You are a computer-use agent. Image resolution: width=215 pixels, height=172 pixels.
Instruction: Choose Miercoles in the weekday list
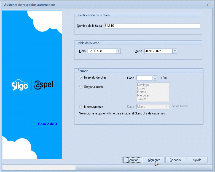(x=143, y=95)
